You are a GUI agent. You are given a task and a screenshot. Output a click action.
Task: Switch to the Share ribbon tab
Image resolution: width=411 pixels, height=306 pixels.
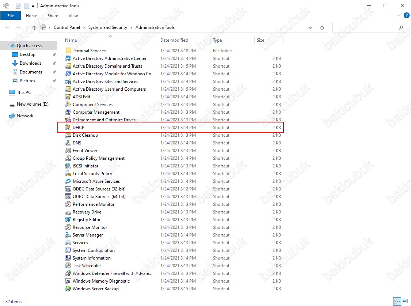point(53,16)
